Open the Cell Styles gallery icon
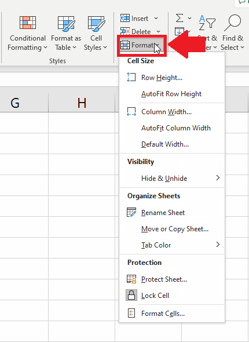 coord(96,23)
